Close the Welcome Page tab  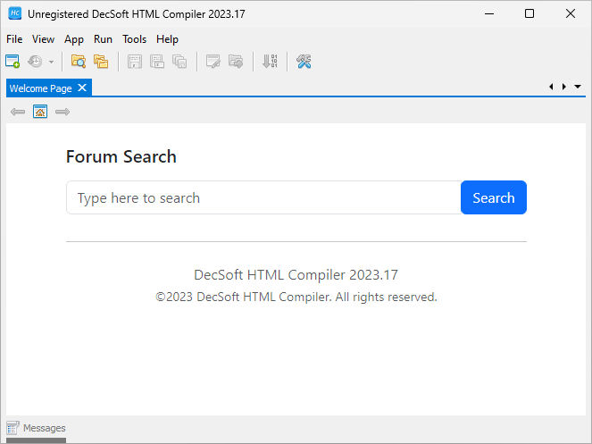pyautogui.click(x=82, y=88)
